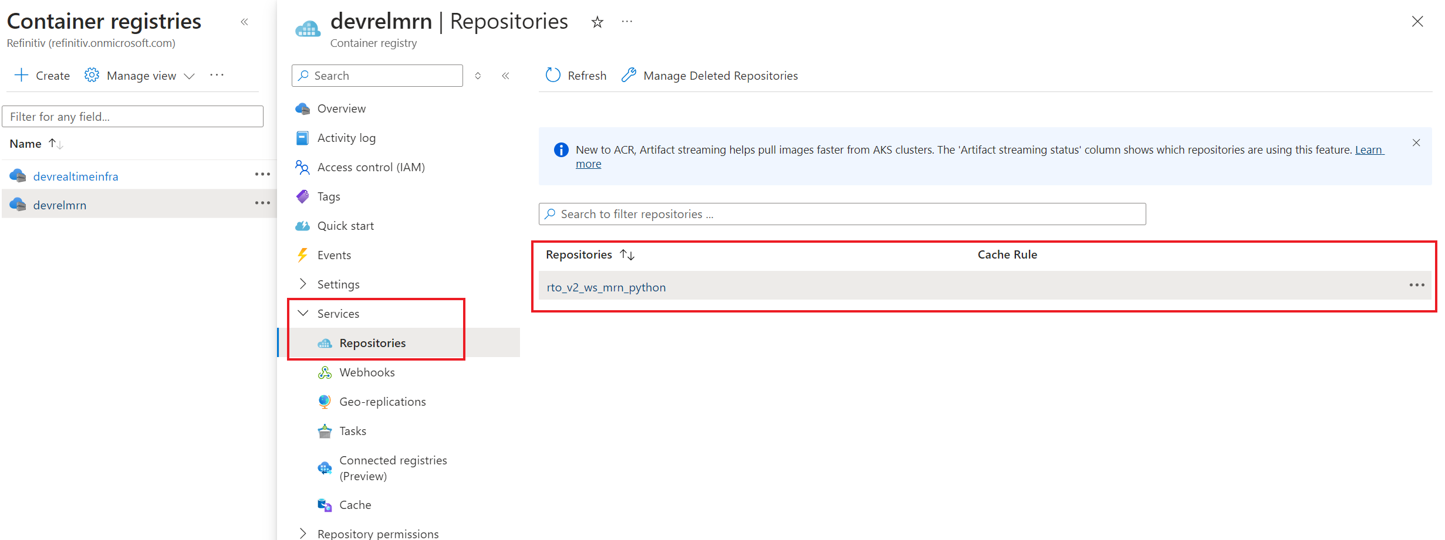Collapse the Container registries panel
This screenshot has width=1445, height=540.
(245, 22)
